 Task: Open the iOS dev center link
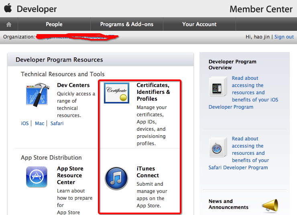pyautogui.click(x=24, y=124)
